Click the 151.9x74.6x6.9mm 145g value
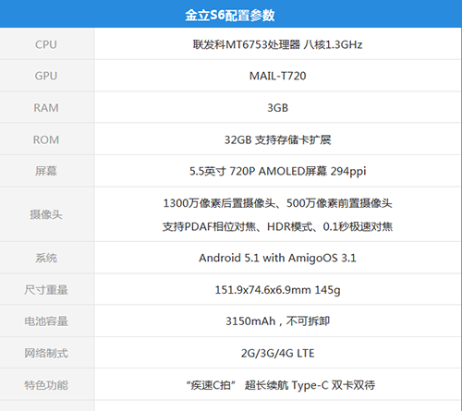Viewport: 462px width, 411px height. tap(277, 290)
